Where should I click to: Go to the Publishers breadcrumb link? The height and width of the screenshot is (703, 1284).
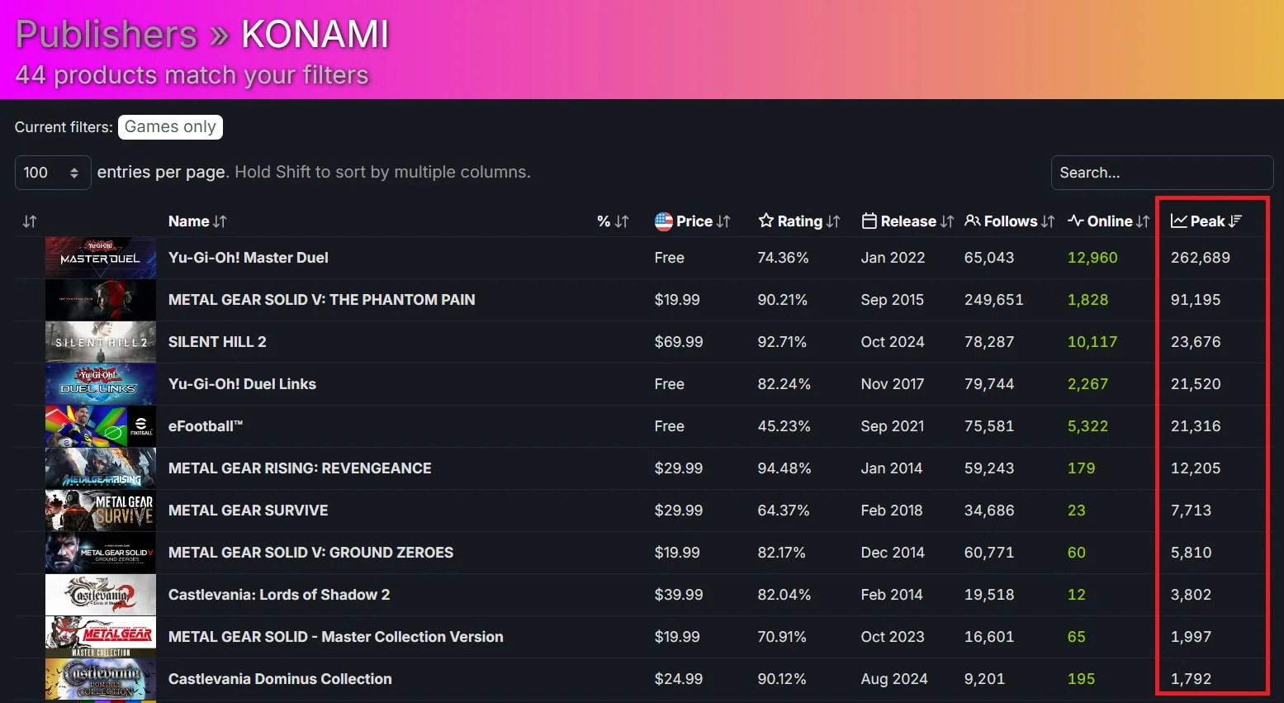[x=107, y=34]
